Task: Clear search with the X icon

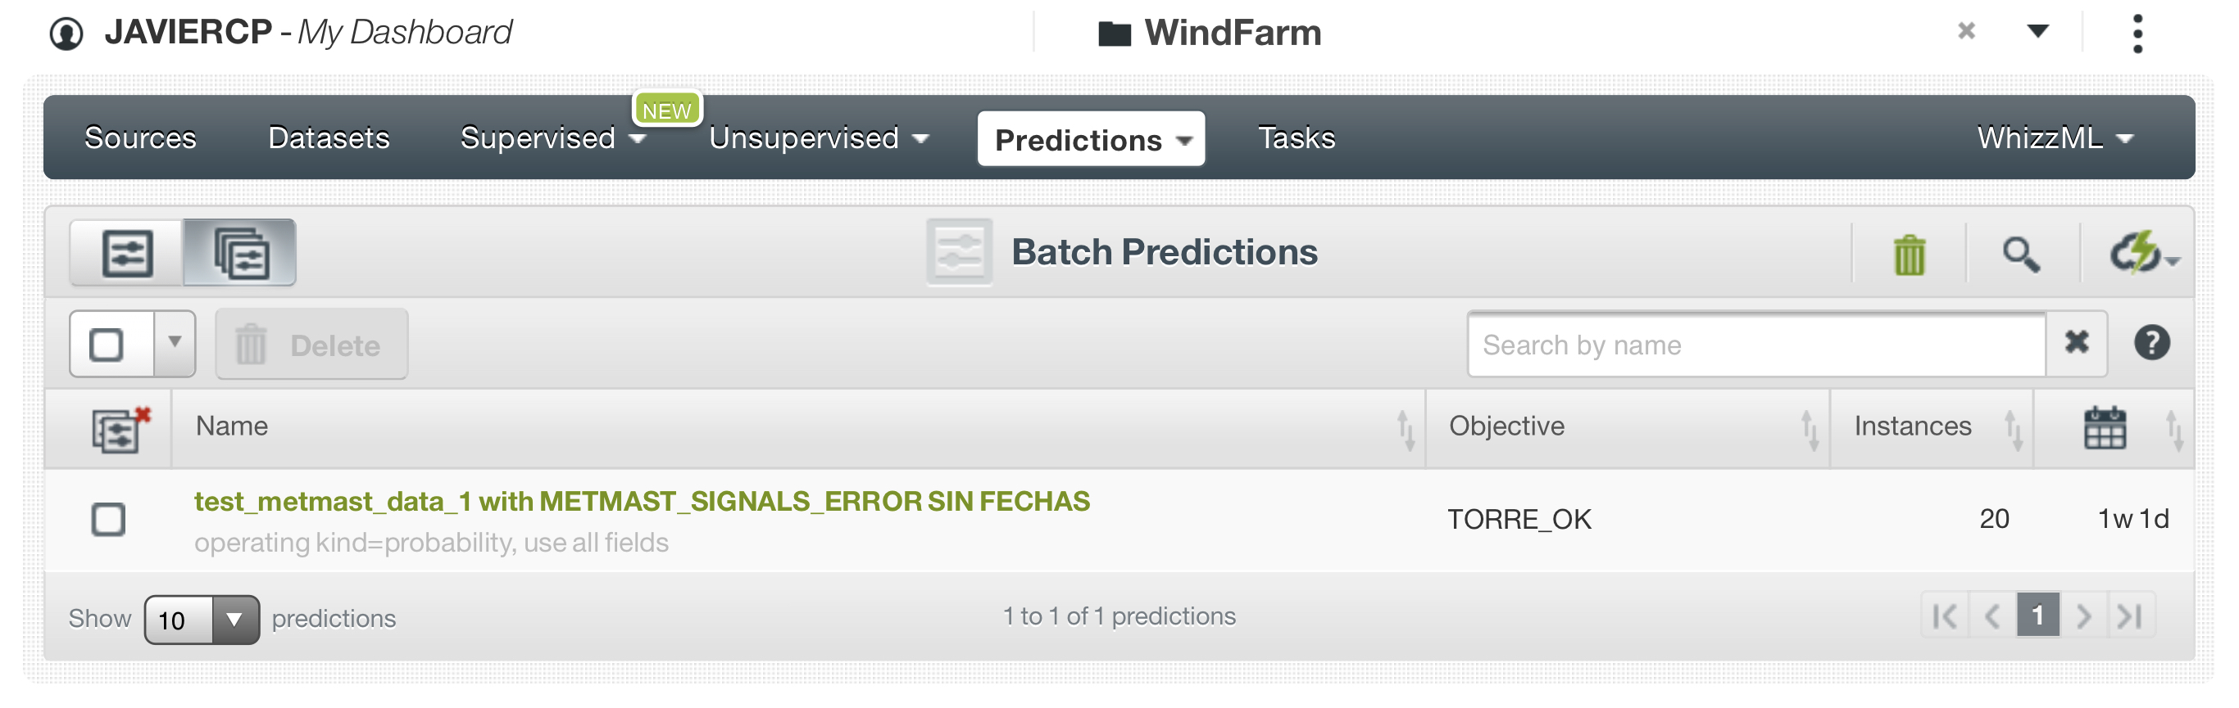Action: [2077, 344]
